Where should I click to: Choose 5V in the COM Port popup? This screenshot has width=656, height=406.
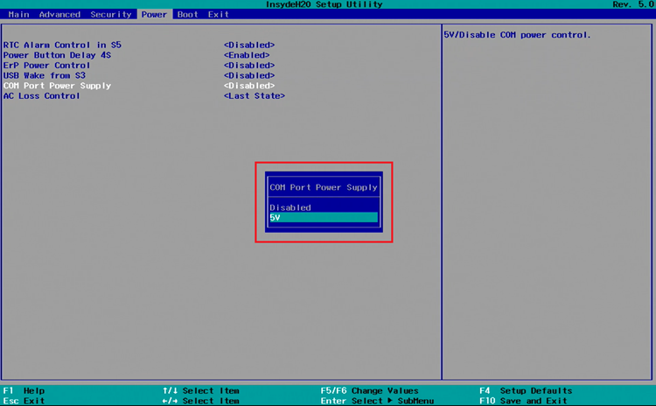(x=324, y=218)
